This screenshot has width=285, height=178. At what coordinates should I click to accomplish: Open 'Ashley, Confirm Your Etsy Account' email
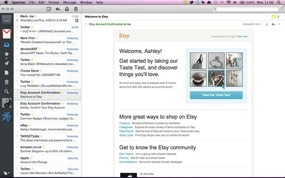coord(48,105)
